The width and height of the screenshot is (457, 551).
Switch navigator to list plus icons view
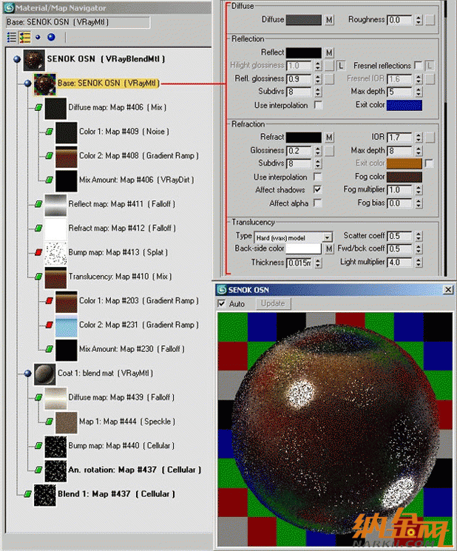coord(25,37)
